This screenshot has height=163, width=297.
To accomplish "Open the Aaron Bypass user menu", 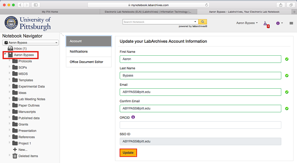I will tap(247, 23).
